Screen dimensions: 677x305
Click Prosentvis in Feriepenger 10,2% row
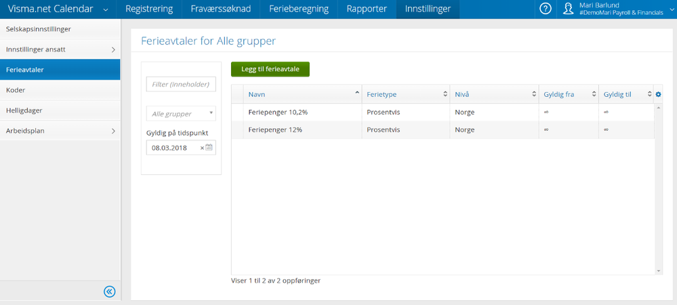384,112
